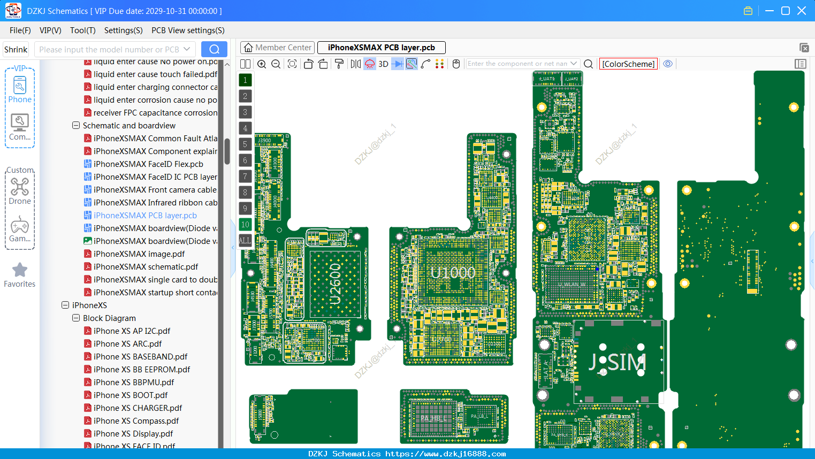Image resolution: width=815 pixels, height=459 pixels.
Task: Click the U1000 chip on the board
Action: pyautogui.click(x=453, y=273)
